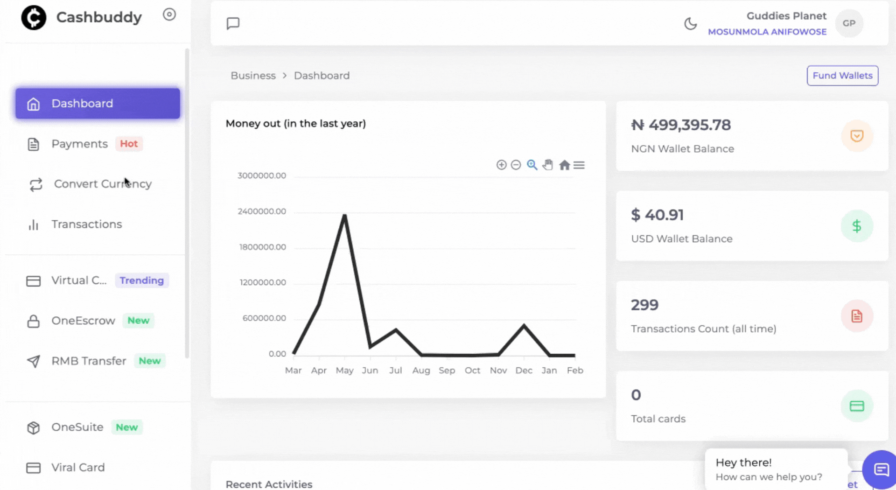Click the $ 40.91 balance
Screen dimensions: 896x490
coord(658,215)
